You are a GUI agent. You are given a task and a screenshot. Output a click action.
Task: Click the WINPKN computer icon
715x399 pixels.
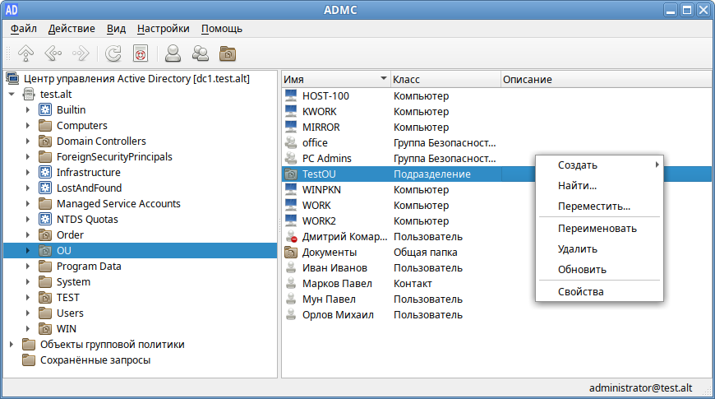(x=291, y=189)
